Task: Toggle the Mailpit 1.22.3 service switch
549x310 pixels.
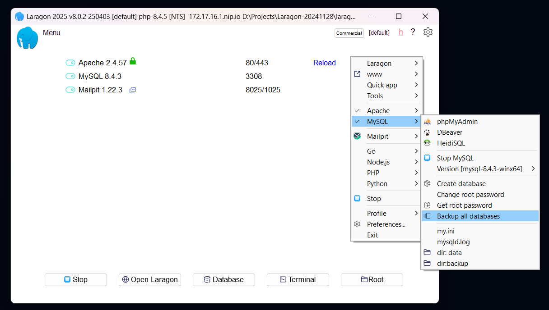Action: [x=70, y=90]
